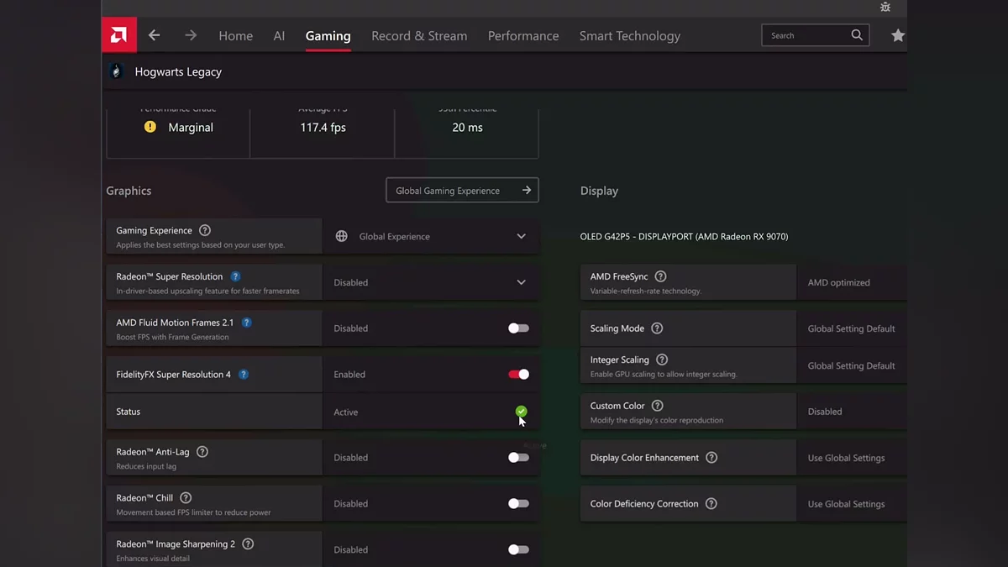Viewport: 1008px width, 567px height.
Task: Expand the Gaming Experience dropdown
Action: (x=431, y=237)
